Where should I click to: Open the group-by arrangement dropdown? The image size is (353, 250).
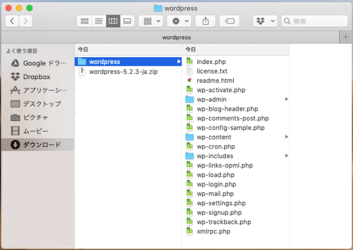tap(151, 21)
